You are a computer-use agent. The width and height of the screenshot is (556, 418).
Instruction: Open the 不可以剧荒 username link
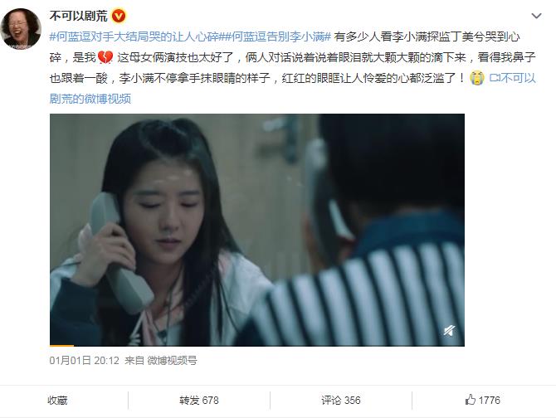tap(78, 16)
